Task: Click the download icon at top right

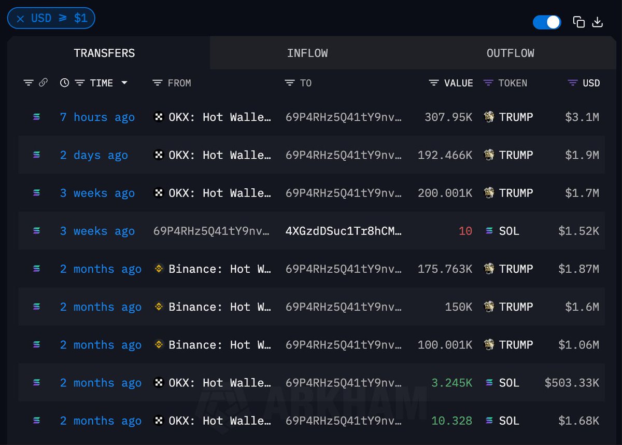Action: click(598, 22)
